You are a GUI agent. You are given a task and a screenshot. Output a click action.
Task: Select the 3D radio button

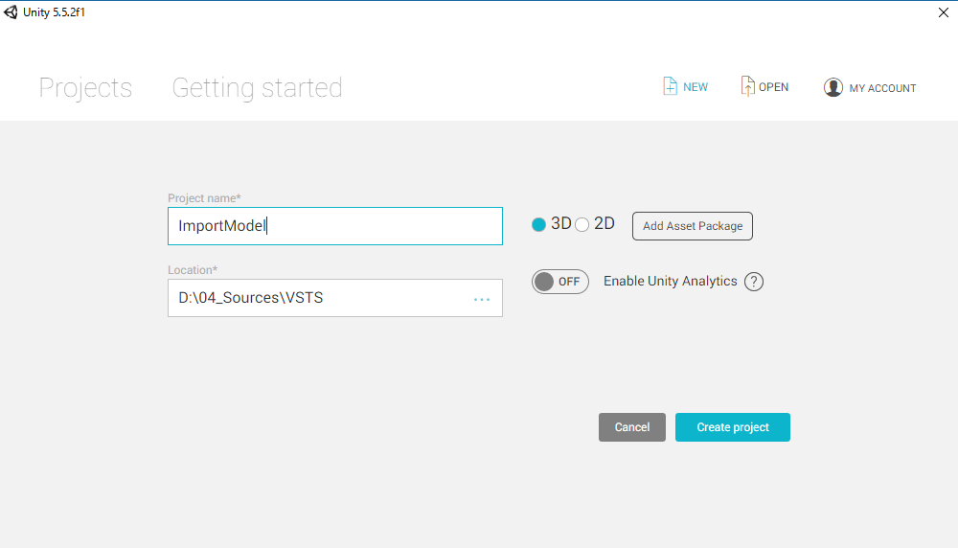click(x=538, y=225)
